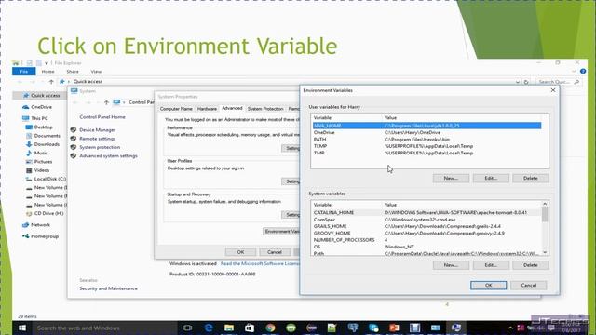Click the Up arrow in the System window
This screenshot has height=335, width=596.
pos(106,102)
